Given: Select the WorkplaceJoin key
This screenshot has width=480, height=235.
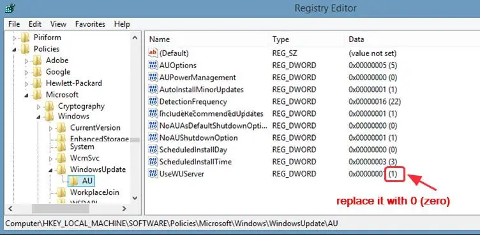Looking at the screenshot, I should [x=94, y=192].
